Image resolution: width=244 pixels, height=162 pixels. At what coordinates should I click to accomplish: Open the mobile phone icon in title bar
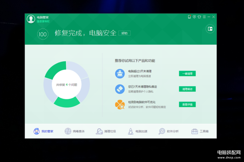(189, 17)
